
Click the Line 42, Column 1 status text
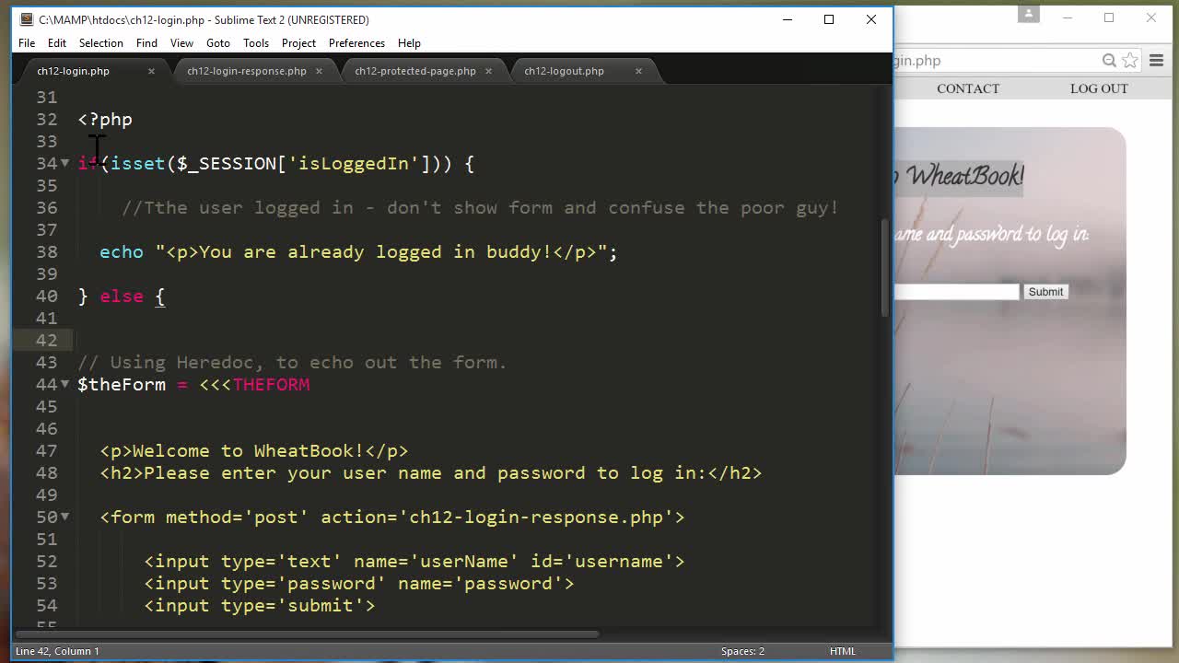(x=57, y=651)
